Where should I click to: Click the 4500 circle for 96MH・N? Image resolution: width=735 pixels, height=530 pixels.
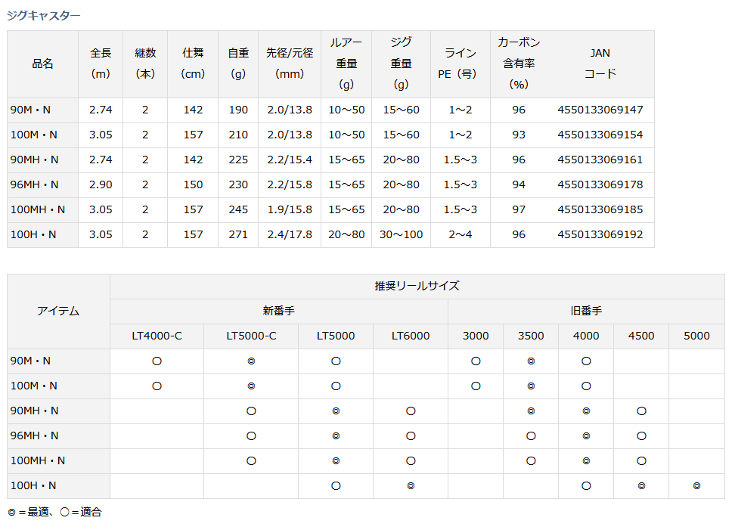pyautogui.click(x=641, y=435)
